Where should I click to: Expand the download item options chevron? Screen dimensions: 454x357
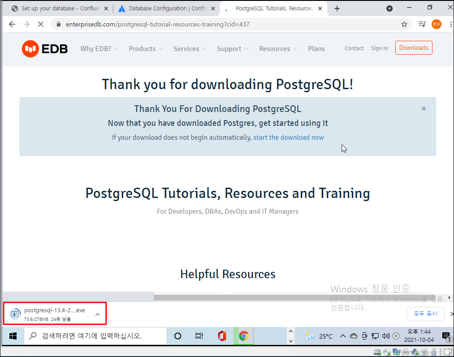98,314
